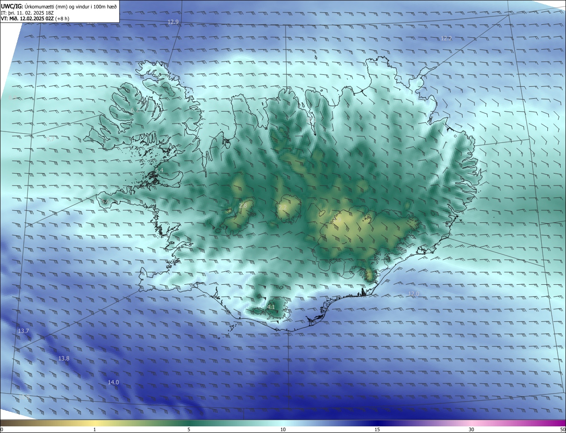Click the value label 13.8 on the map
566x433 pixels.
pyautogui.click(x=64, y=358)
